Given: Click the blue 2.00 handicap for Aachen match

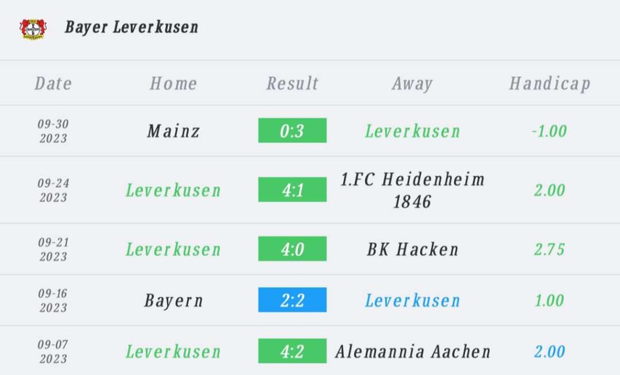Looking at the screenshot, I should pyautogui.click(x=549, y=351).
